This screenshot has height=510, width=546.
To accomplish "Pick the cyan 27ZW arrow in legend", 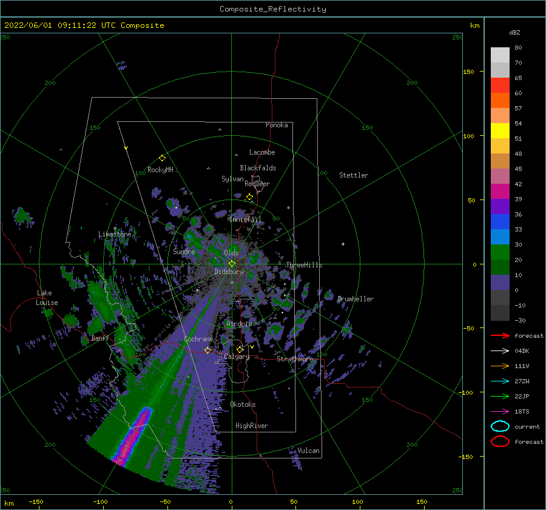I will [500, 381].
